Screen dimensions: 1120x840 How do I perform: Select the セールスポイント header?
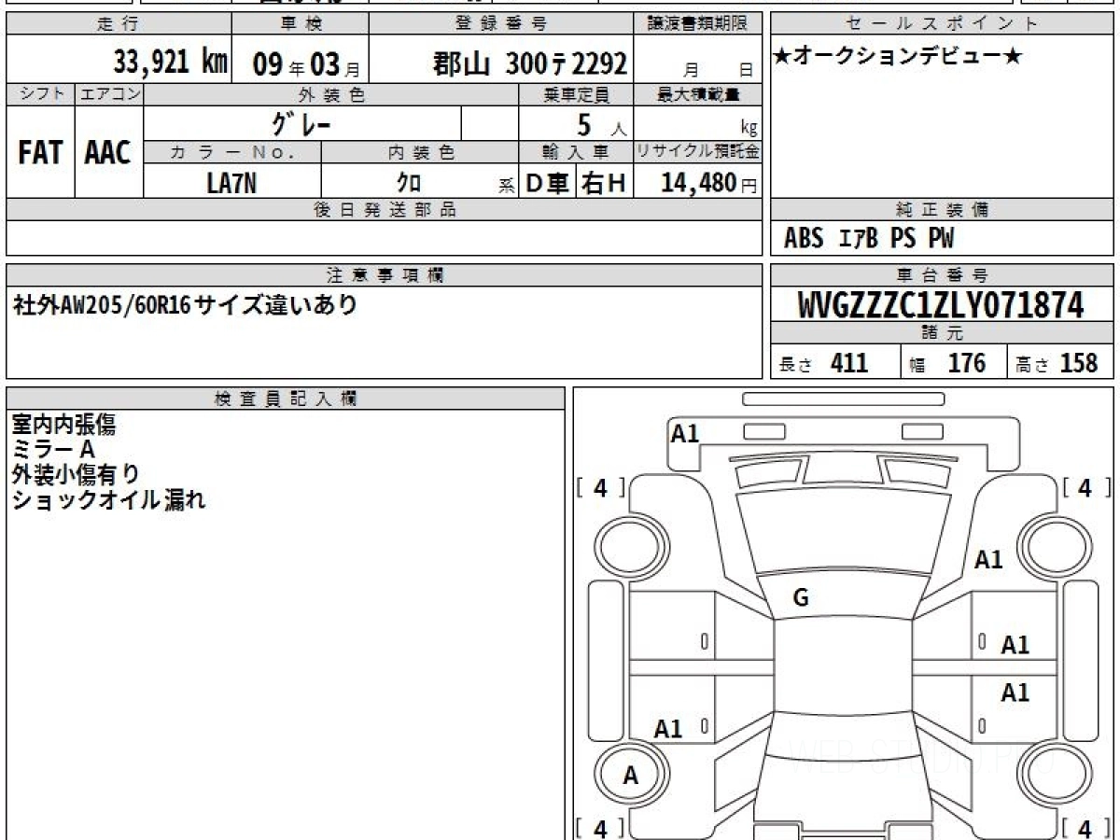[x=942, y=24]
